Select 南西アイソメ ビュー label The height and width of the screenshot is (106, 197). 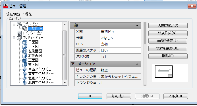[x=41, y=69]
